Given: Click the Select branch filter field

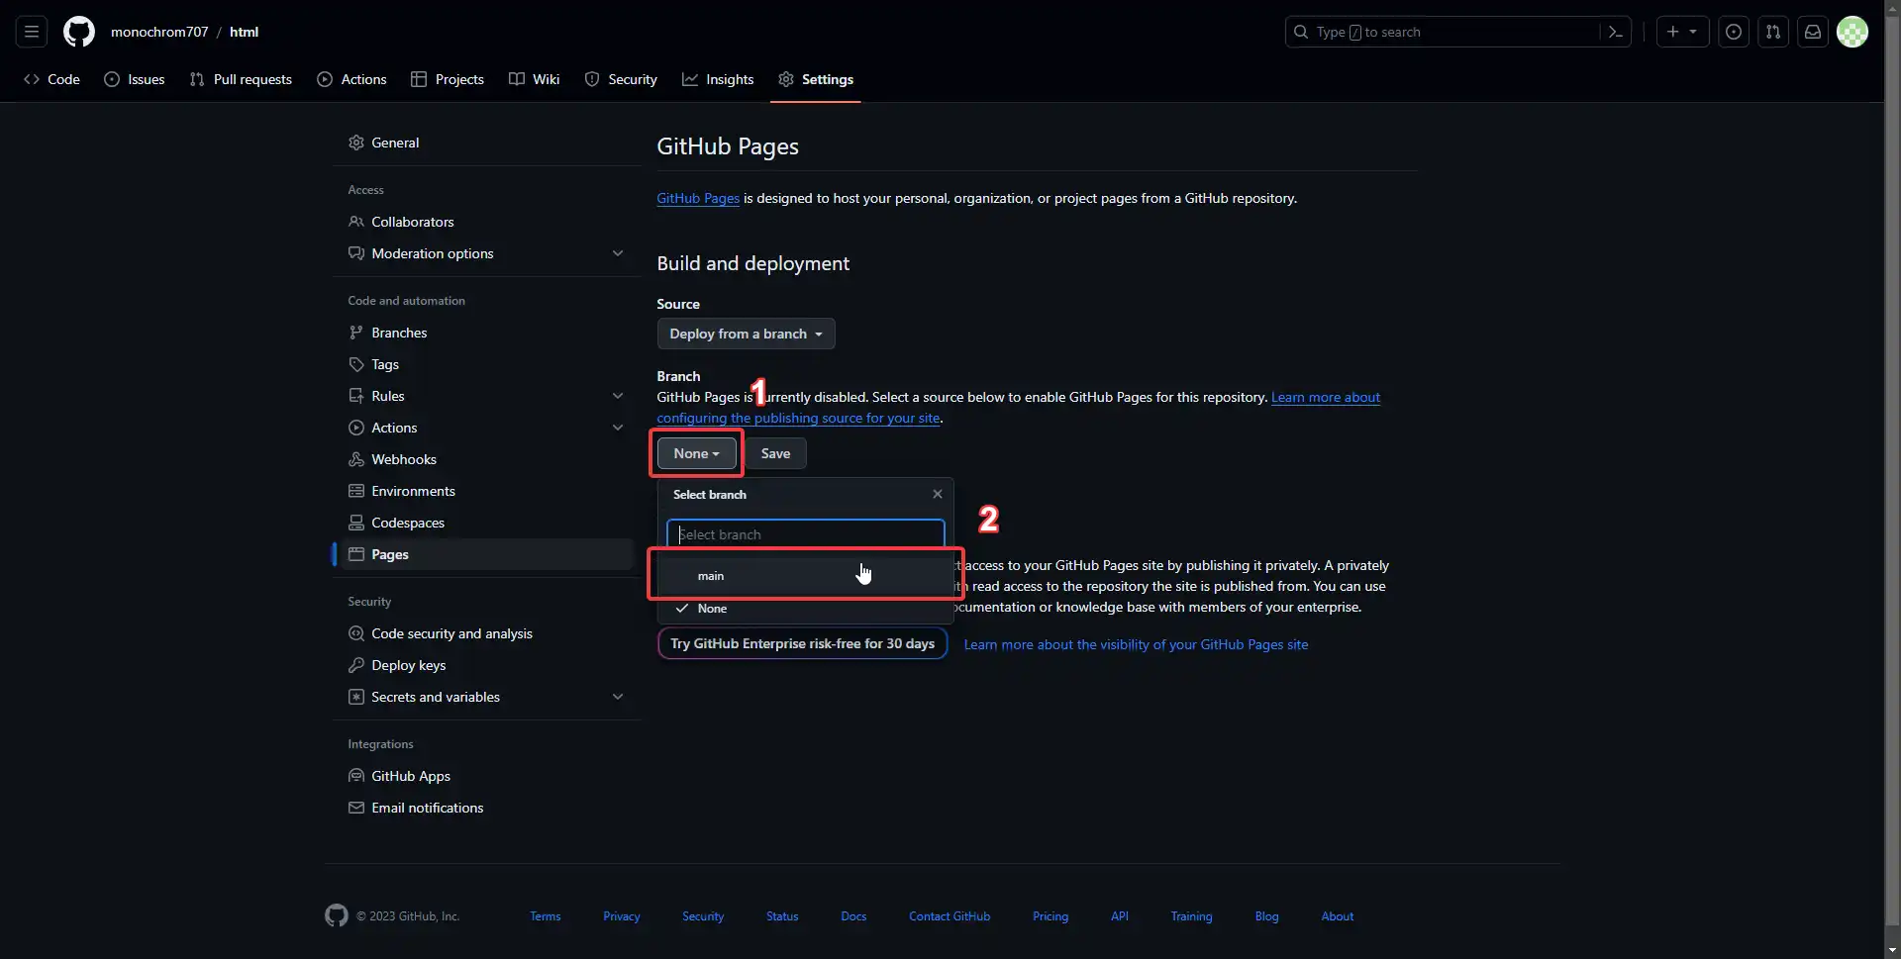Looking at the screenshot, I should pyautogui.click(x=805, y=534).
